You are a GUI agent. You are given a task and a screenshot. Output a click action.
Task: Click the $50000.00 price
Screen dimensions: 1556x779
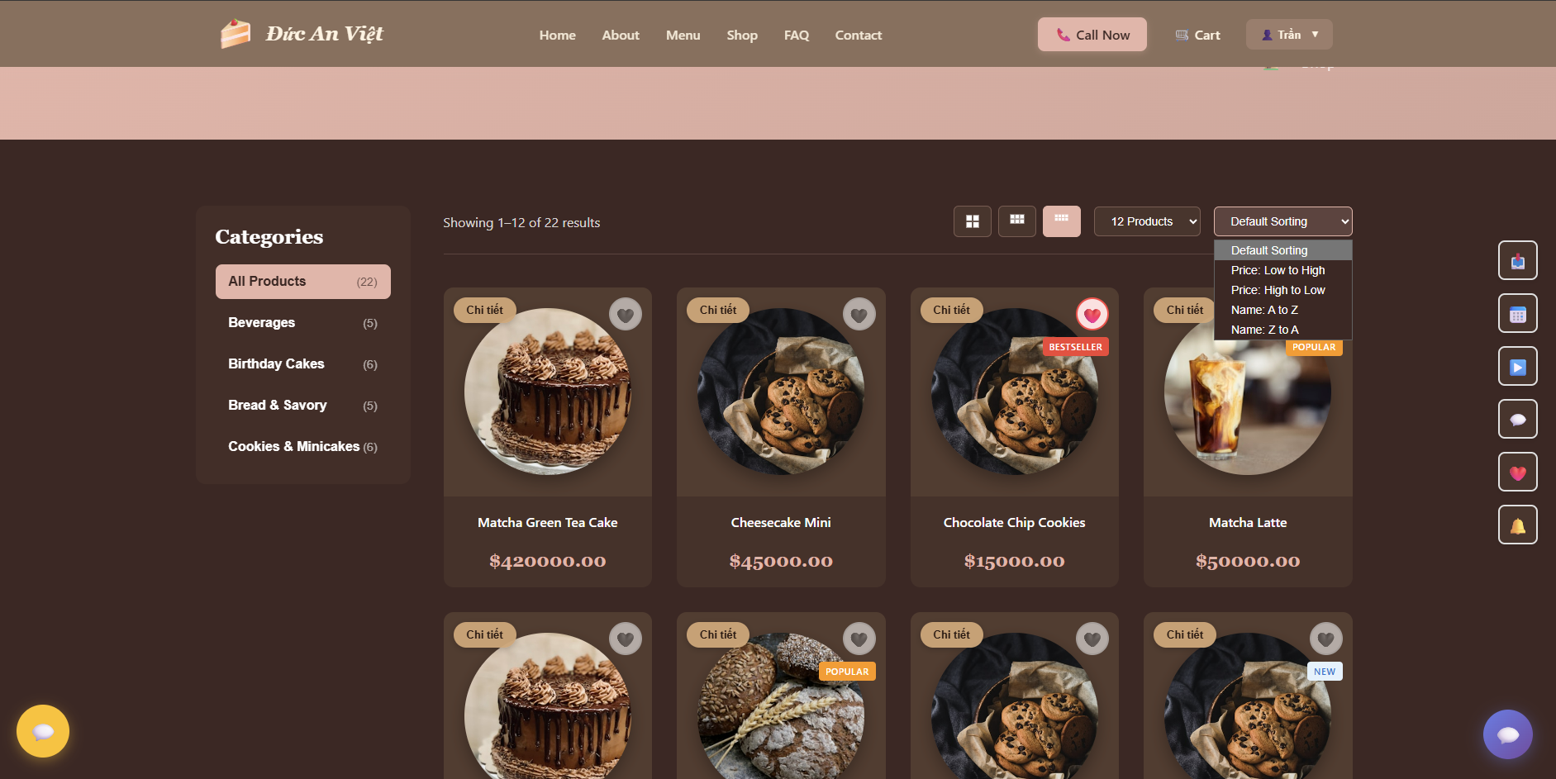tap(1248, 562)
